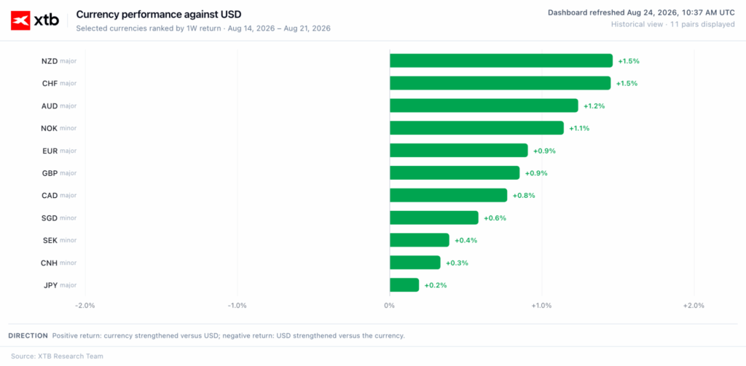Click the +2.0% axis tick label
Image resolution: width=746 pixels, height=366 pixels.
[x=694, y=306]
